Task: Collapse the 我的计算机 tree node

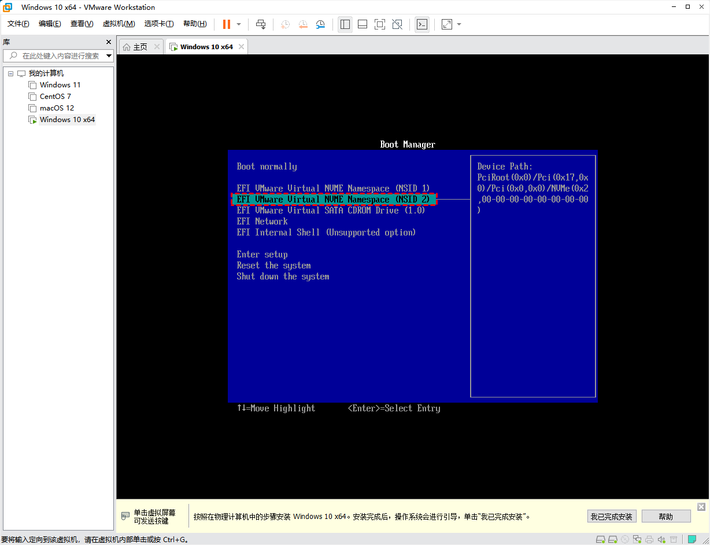Action: click(10, 73)
